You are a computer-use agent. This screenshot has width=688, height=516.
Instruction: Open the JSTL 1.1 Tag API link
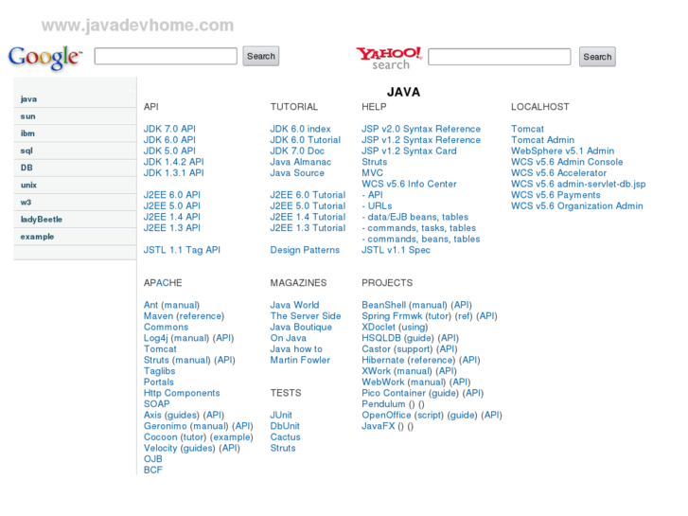(x=182, y=250)
